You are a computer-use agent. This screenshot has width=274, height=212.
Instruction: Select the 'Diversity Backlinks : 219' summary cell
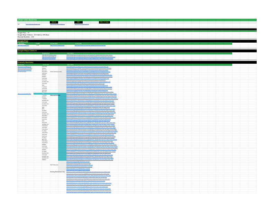[26, 37]
